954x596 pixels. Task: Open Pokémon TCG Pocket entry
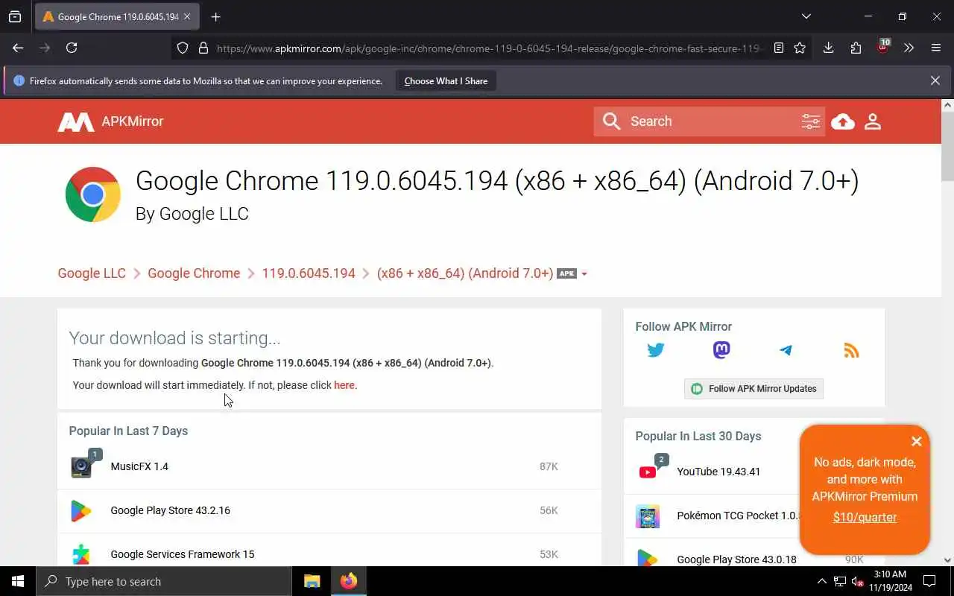tap(738, 516)
